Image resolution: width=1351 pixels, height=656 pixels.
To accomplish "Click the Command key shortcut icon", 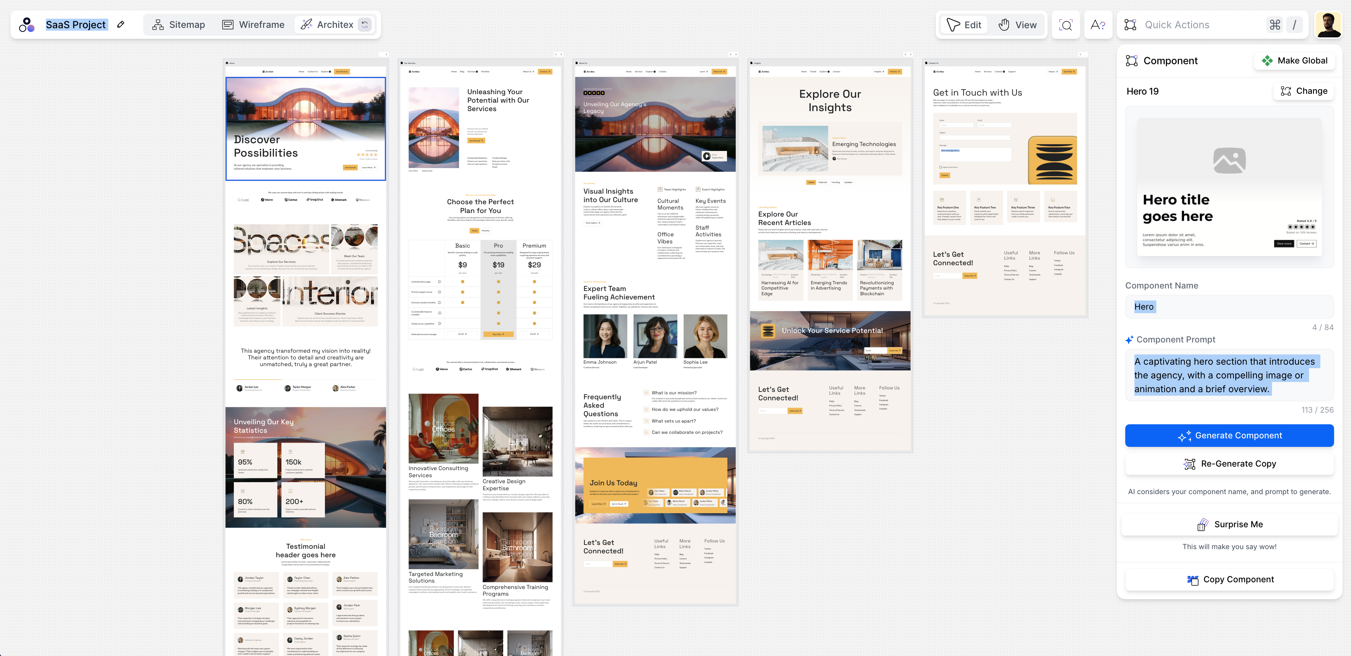I will click(1275, 25).
